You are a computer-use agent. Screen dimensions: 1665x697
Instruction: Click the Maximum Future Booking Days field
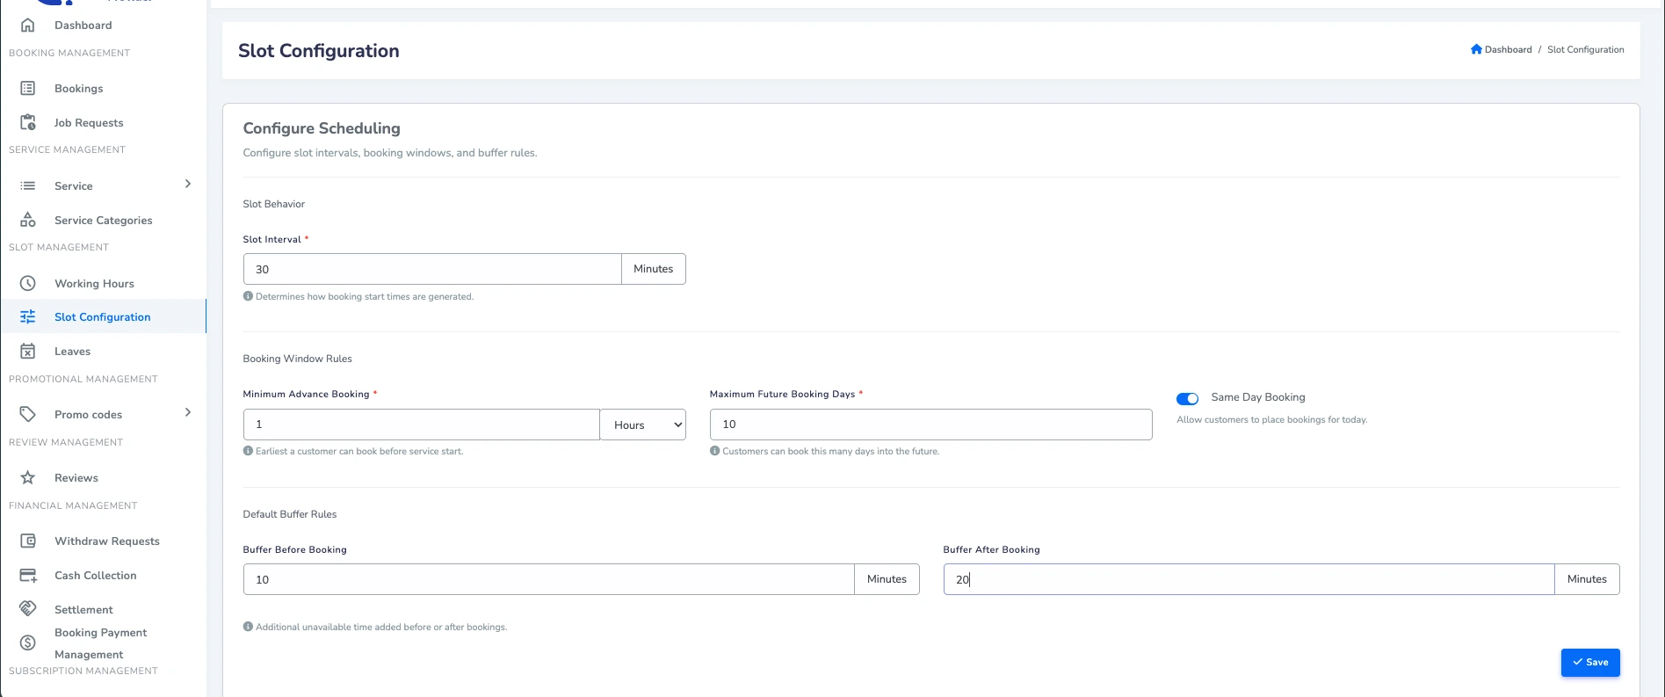930,425
